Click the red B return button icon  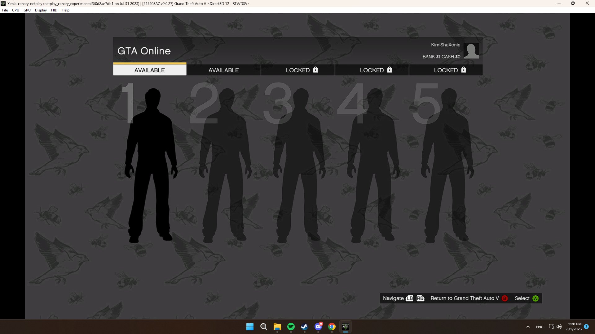[505, 298]
